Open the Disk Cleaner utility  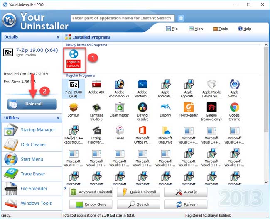(32, 144)
